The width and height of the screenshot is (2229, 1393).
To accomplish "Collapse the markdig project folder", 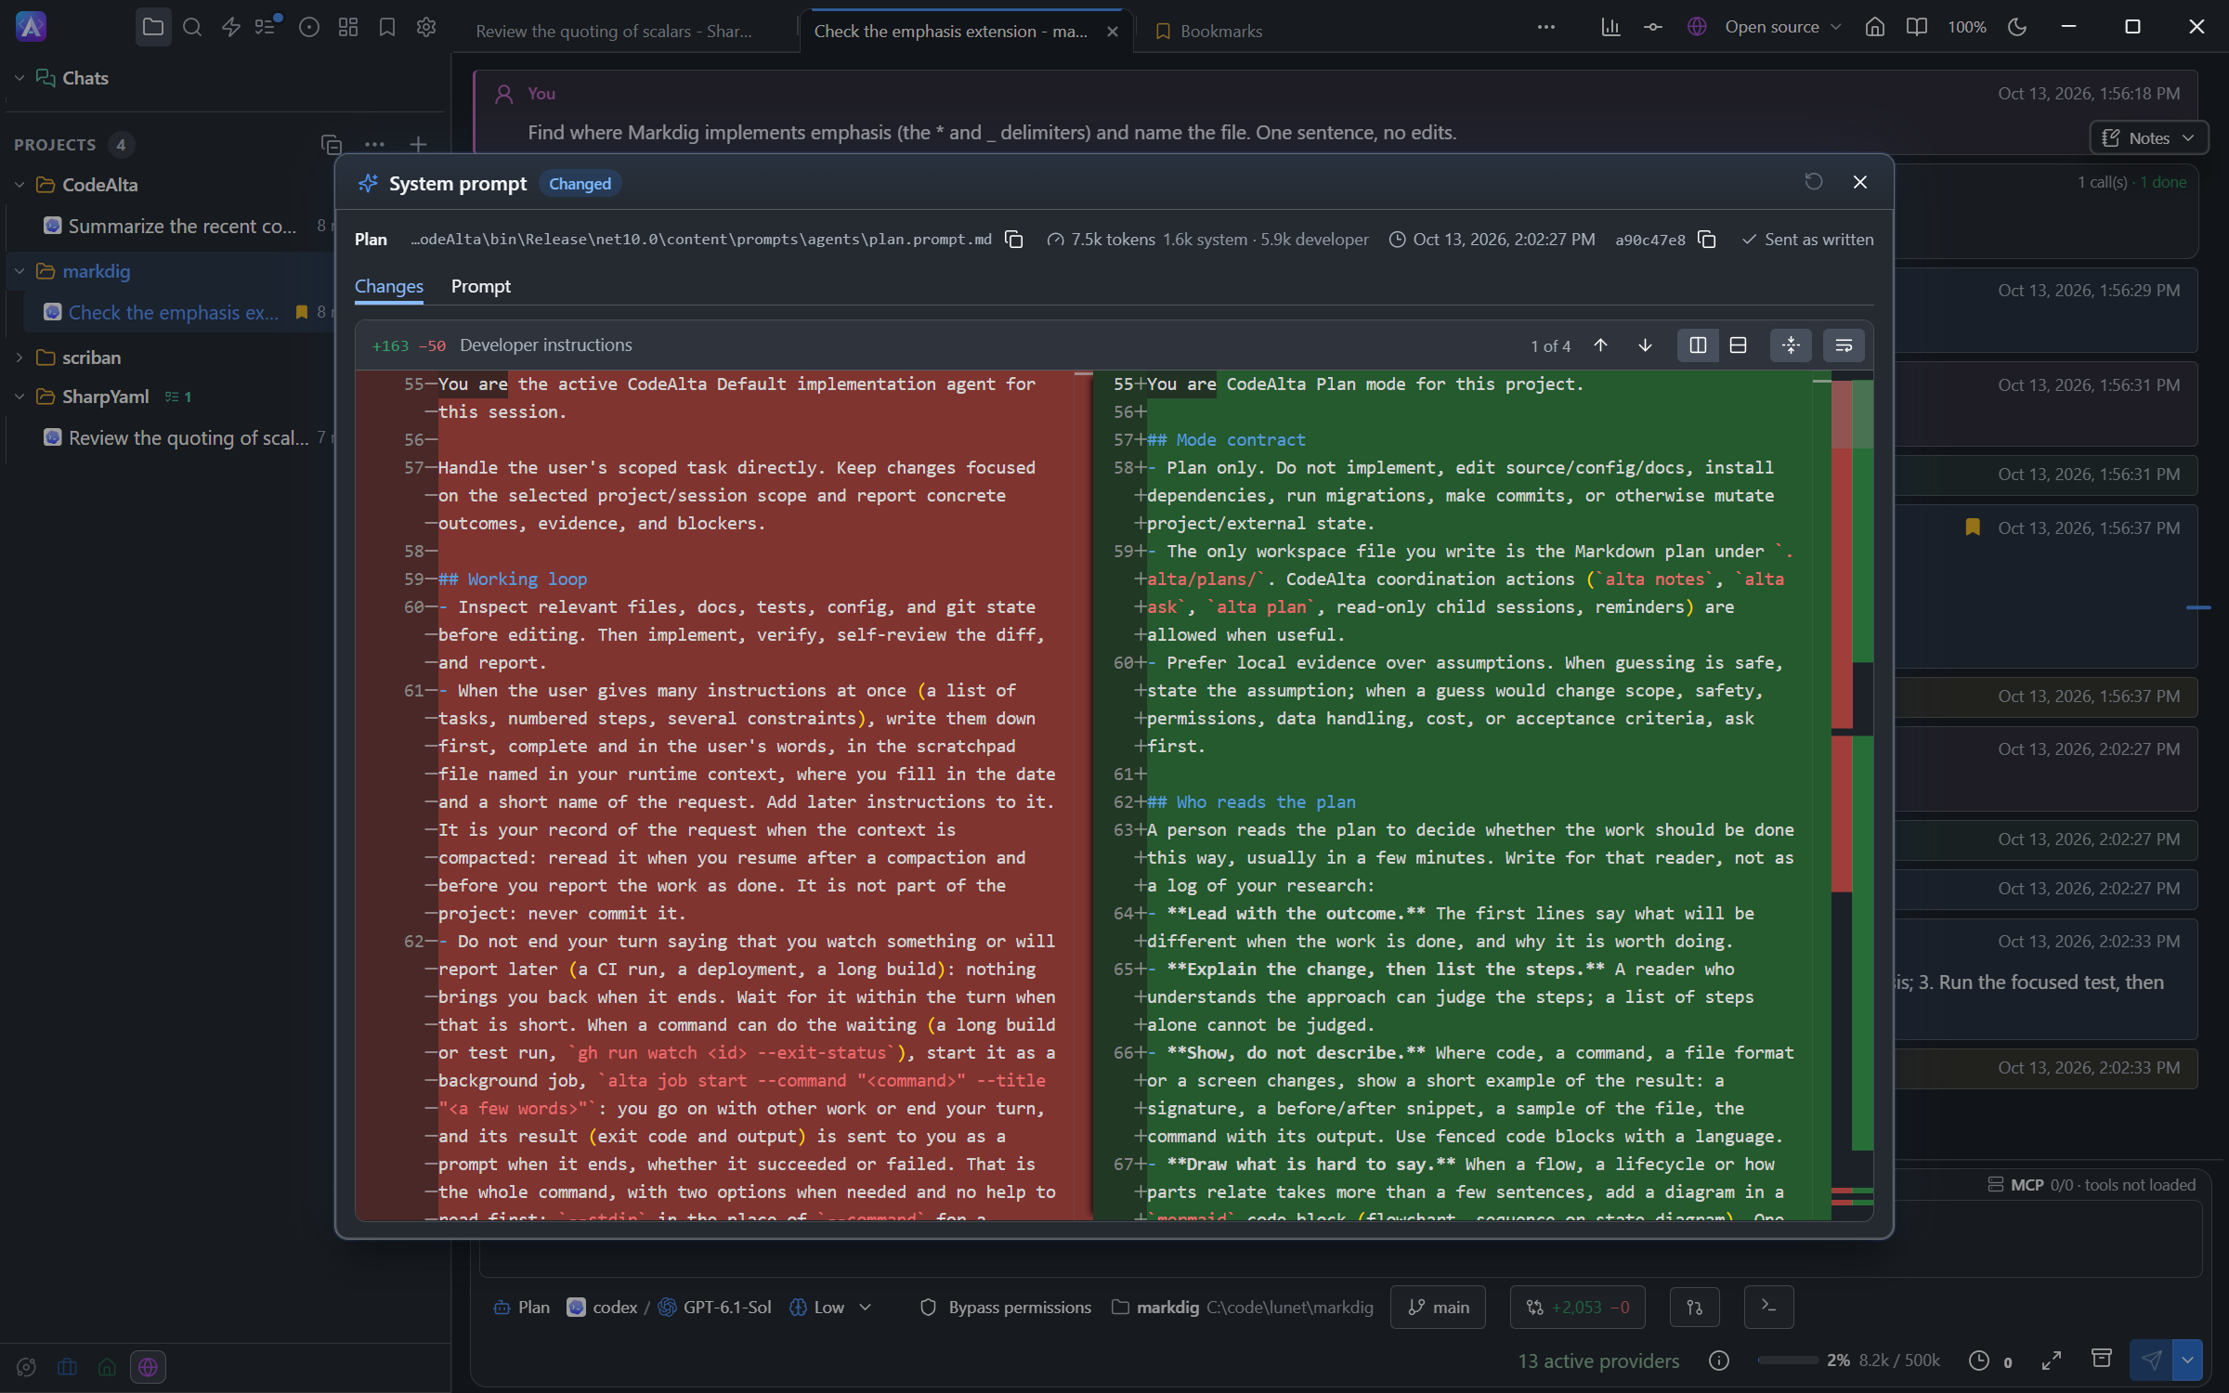I will 20,271.
